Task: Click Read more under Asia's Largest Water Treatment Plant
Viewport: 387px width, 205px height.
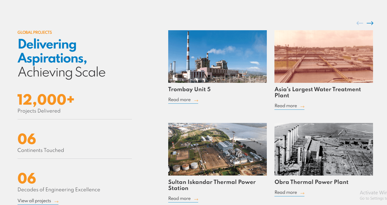Action: click(289, 106)
